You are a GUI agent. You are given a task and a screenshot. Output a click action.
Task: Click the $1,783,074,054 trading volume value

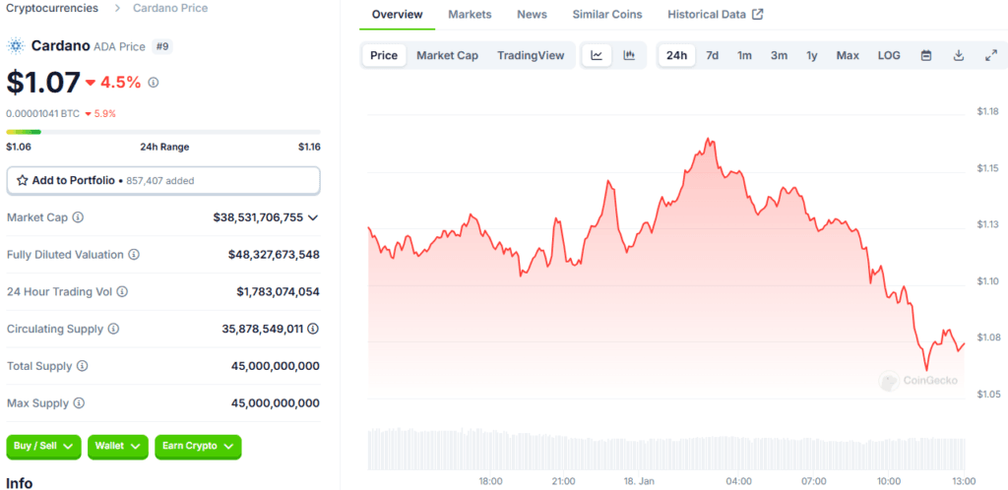278,291
